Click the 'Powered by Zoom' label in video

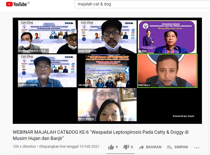point(183,116)
